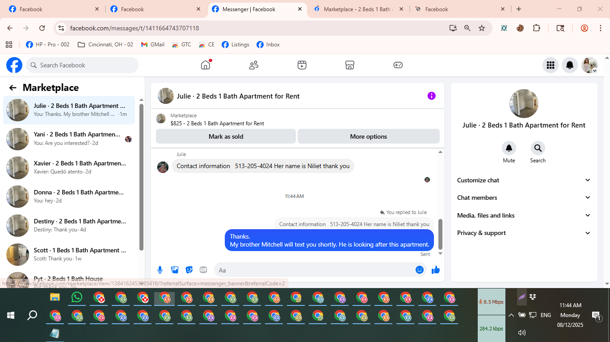610x342 pixels.
Task: Switch to the Messenger | Facebook tab
Action: coord(257,9)
